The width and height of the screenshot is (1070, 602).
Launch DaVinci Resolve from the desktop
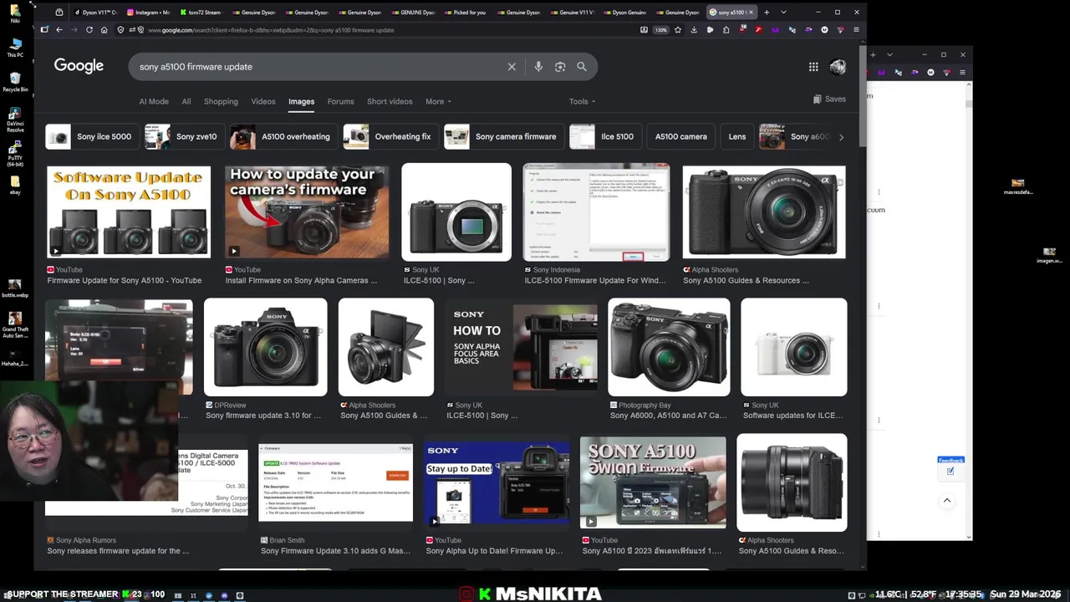15,120
